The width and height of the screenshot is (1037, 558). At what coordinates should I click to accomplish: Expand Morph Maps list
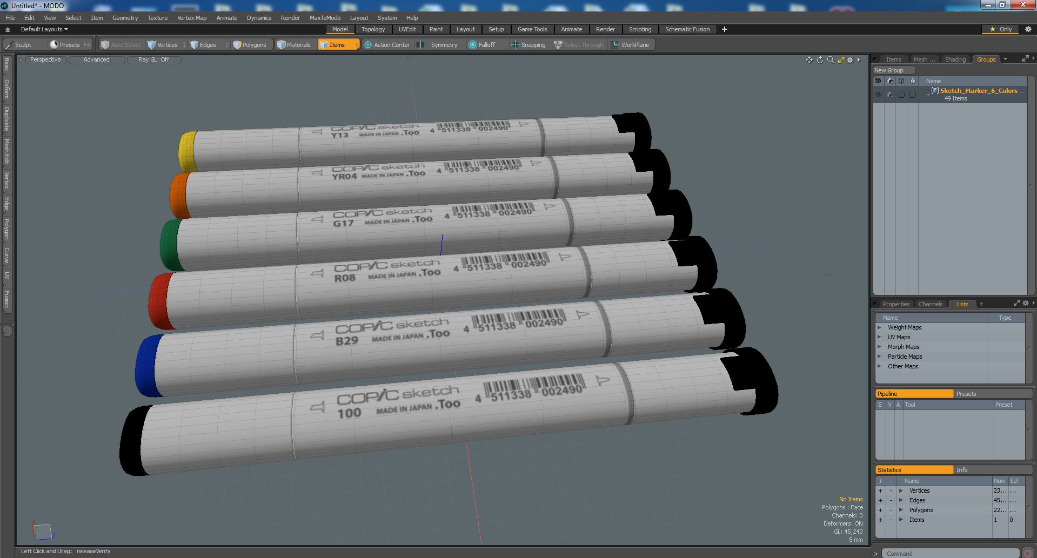coord(880,347)
